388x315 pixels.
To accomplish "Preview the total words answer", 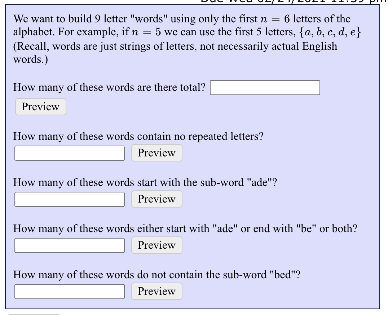I will point(41,107).
